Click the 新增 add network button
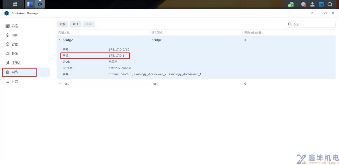 tap(62, 24)
